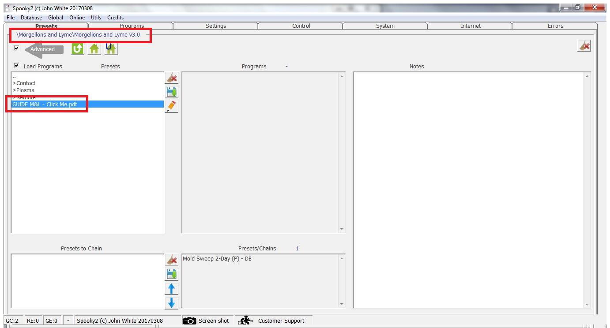Clear the preset selection with the broom icon beside Presets
Image resolution: width=610 pixels, height=328 pixels.
pyautogui.click(x=171, y=78)
